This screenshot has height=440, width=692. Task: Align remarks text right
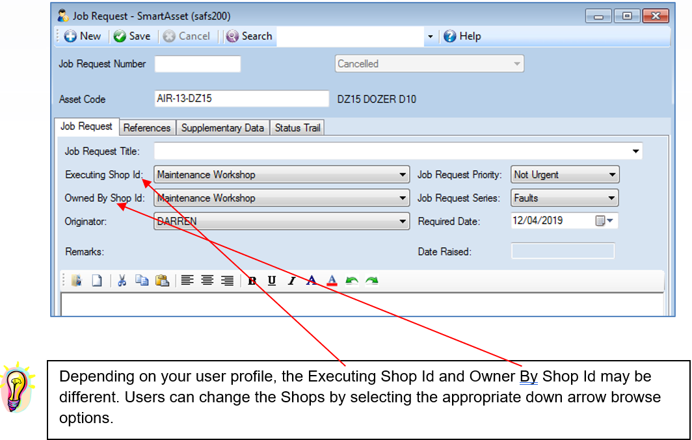(227, 280)
